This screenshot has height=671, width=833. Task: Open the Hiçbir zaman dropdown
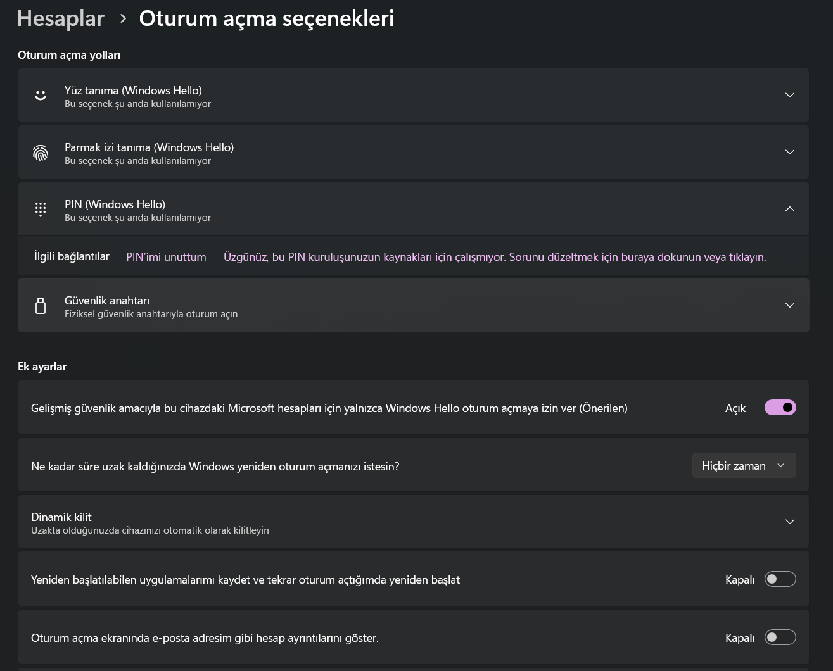tap(744, 465)
